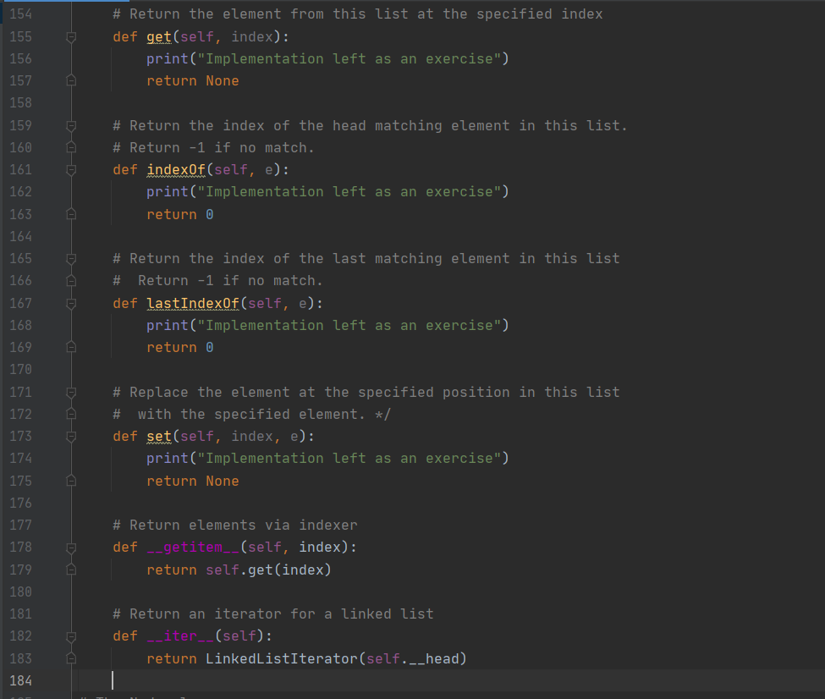Collapse the lastIndexOf method body
The image size is (825, 699).
tap(71, 303)
